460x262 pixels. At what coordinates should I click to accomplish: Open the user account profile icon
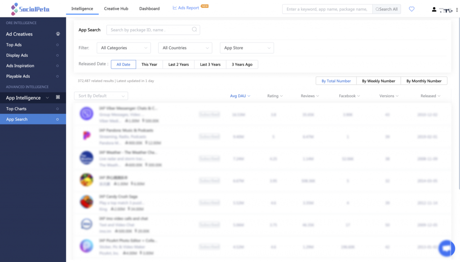pyautogui.click(x=434, y=9)
